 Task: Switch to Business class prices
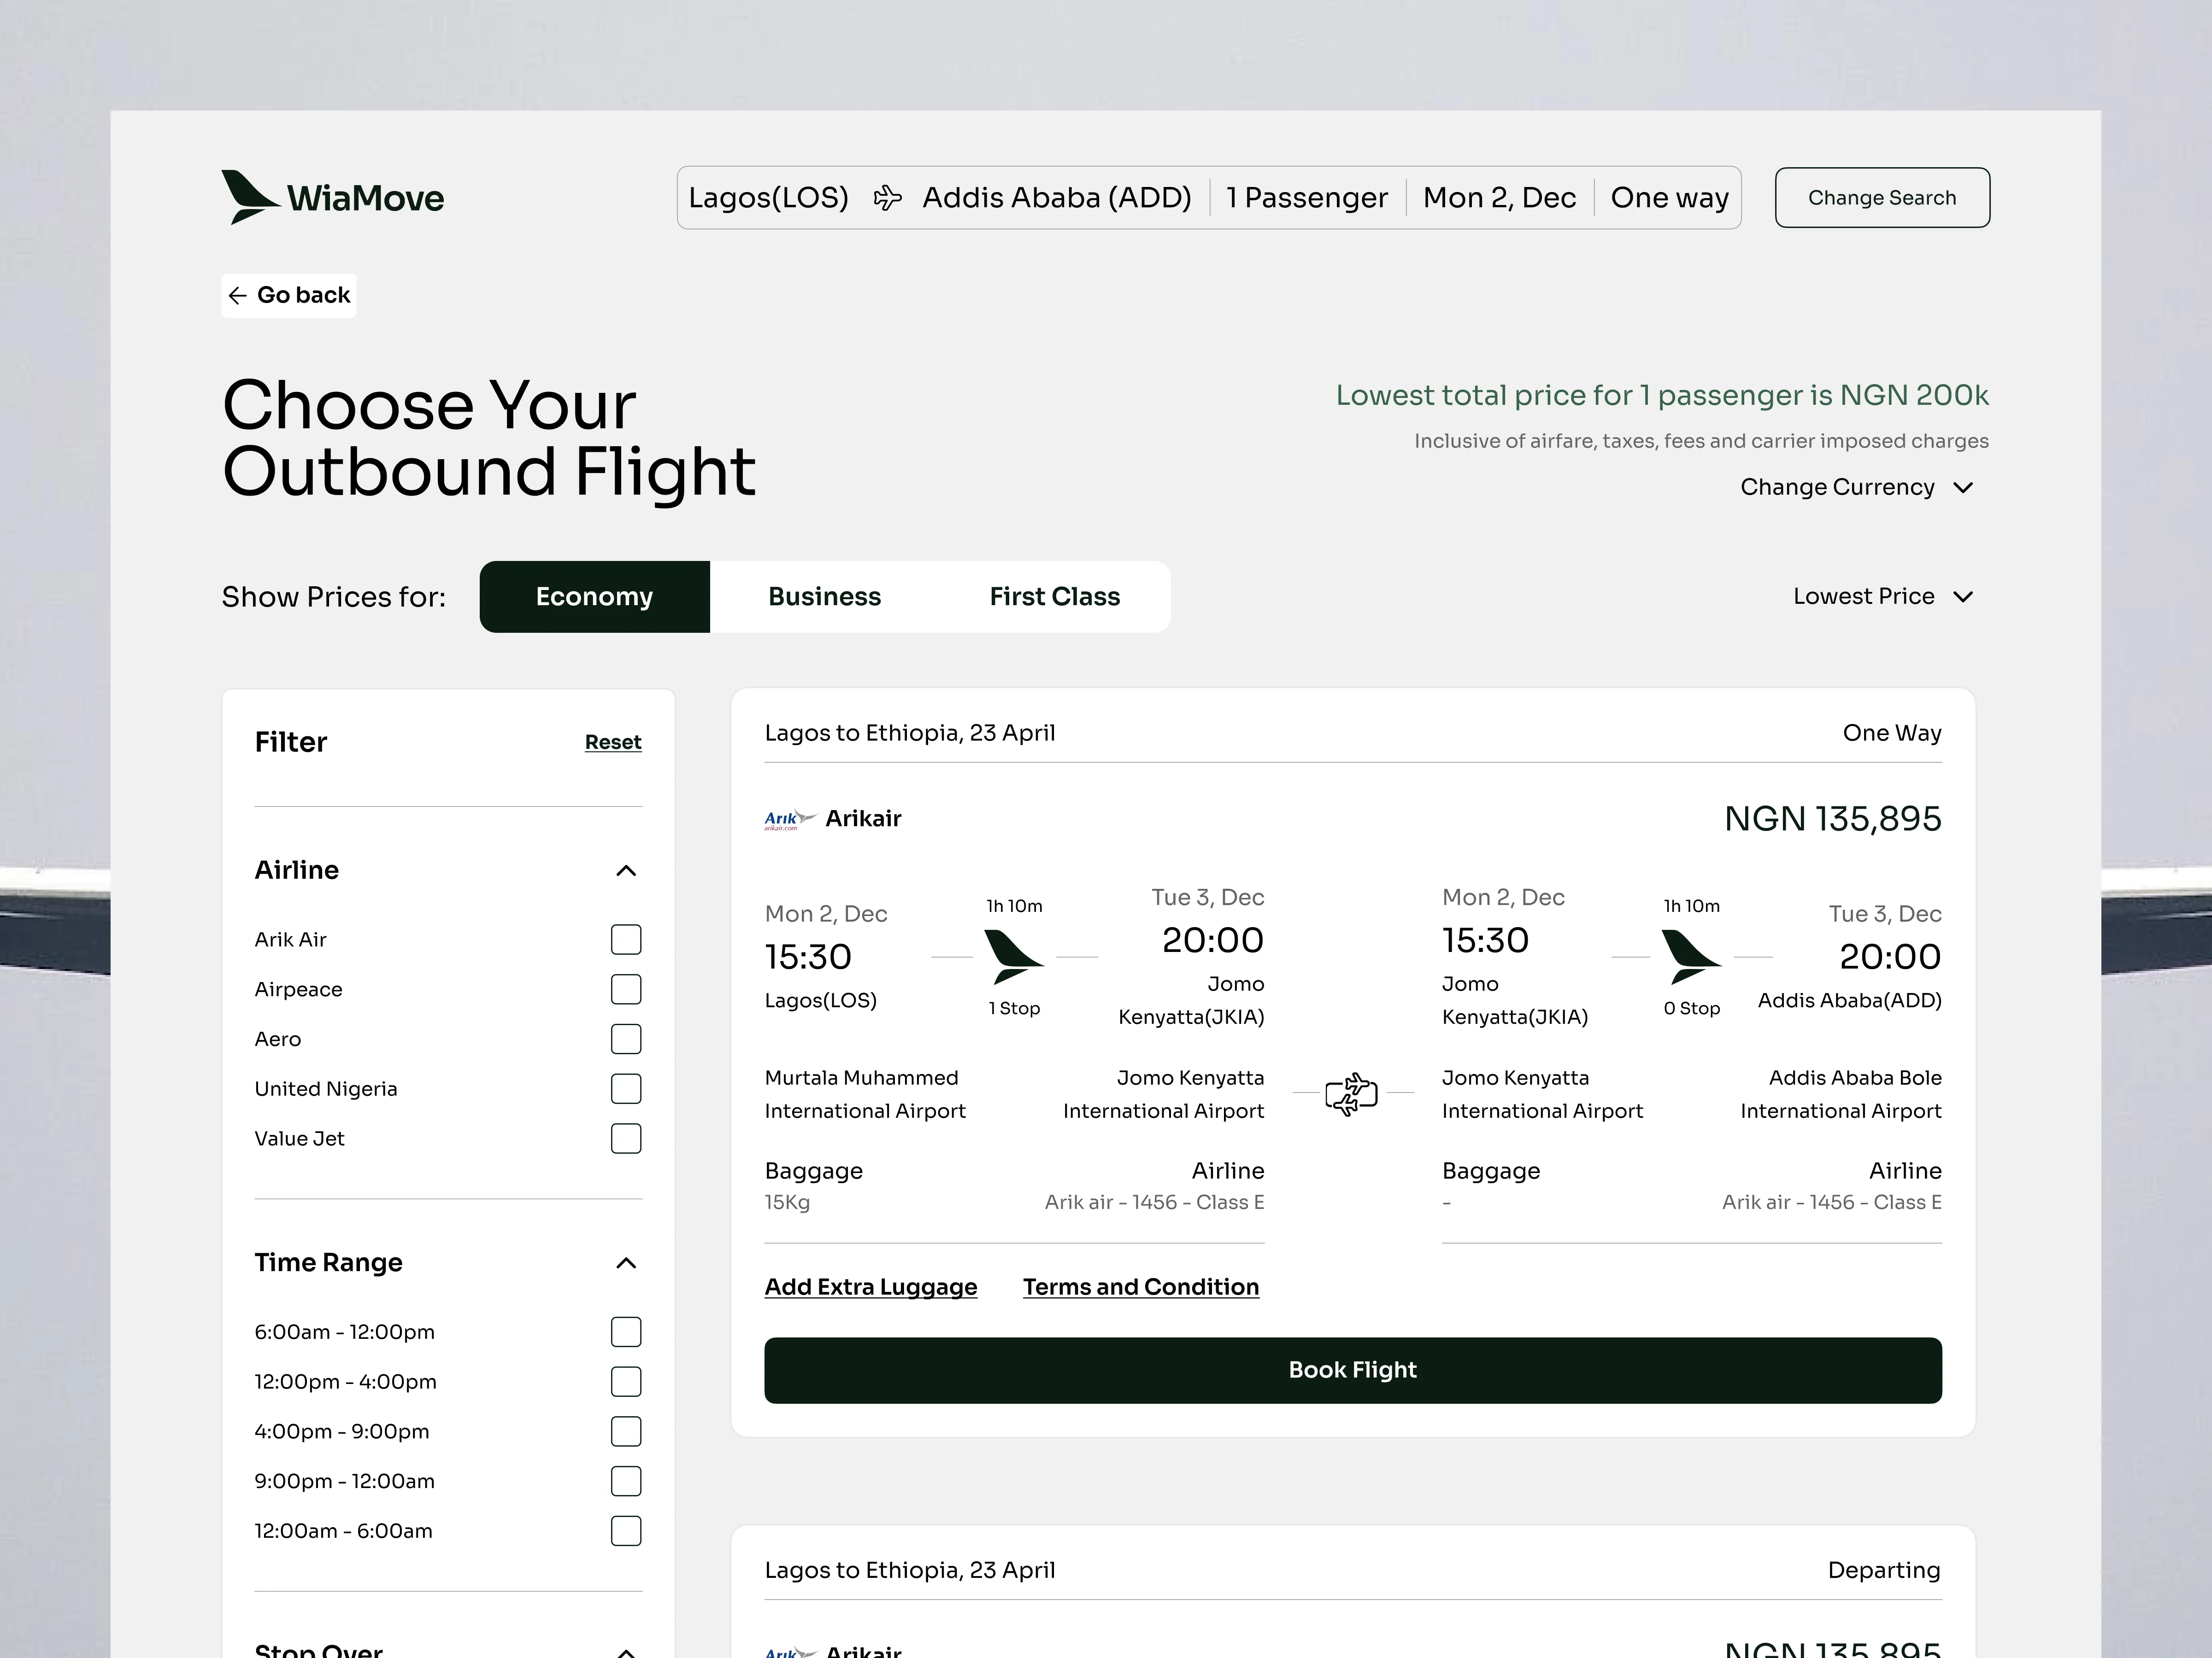[x=824, y=596]
